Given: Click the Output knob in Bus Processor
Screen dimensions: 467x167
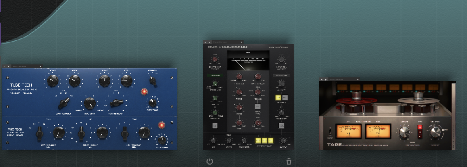Looking at the screenshot, I should click(284, 140).
